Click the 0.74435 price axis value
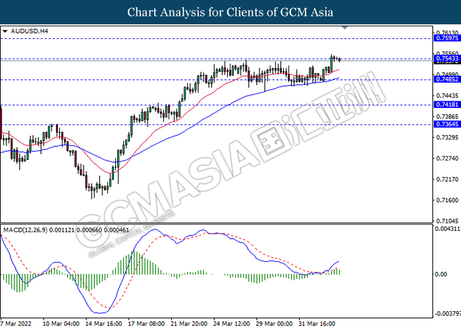461x329 pixels. 447,96
